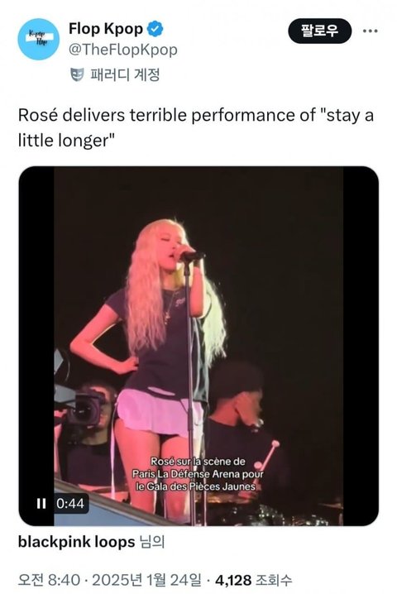397x594 pixels.
Task: Click the French caption overlay in video
Action: (x=198, y=473)
